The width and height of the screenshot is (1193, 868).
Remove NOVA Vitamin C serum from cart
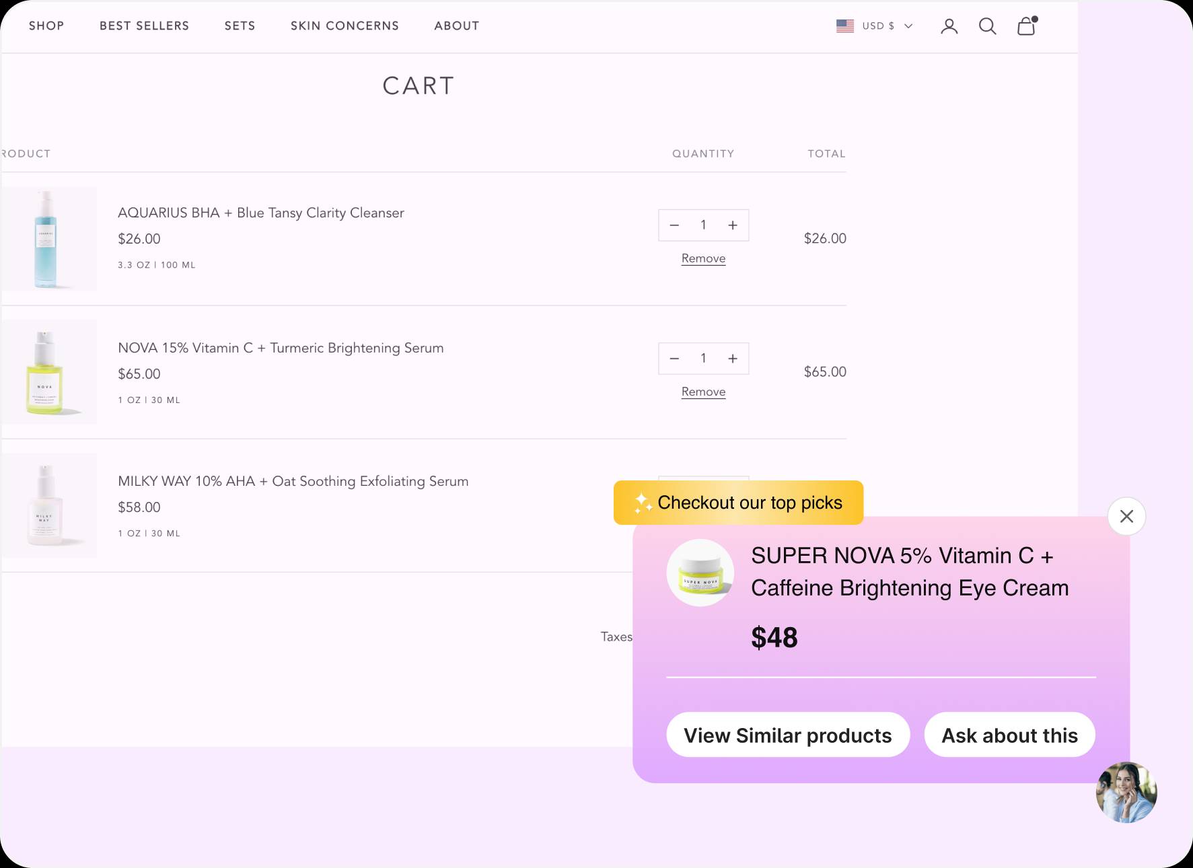[702, 392]
